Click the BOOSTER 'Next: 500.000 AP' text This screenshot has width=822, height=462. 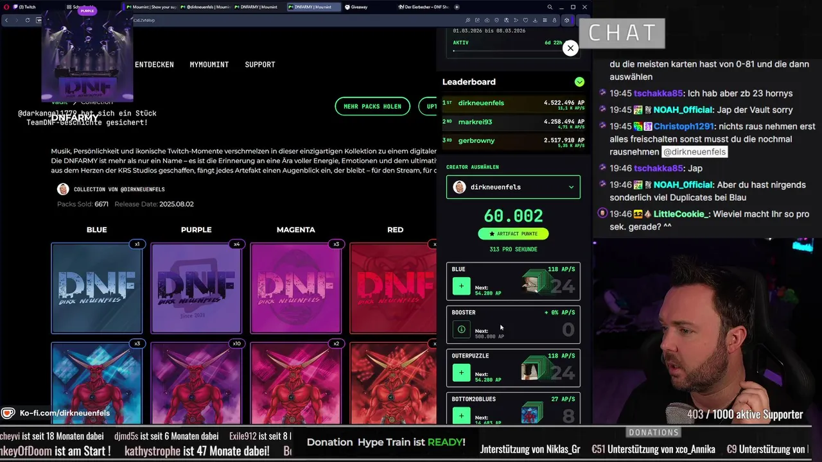(489, 334)
